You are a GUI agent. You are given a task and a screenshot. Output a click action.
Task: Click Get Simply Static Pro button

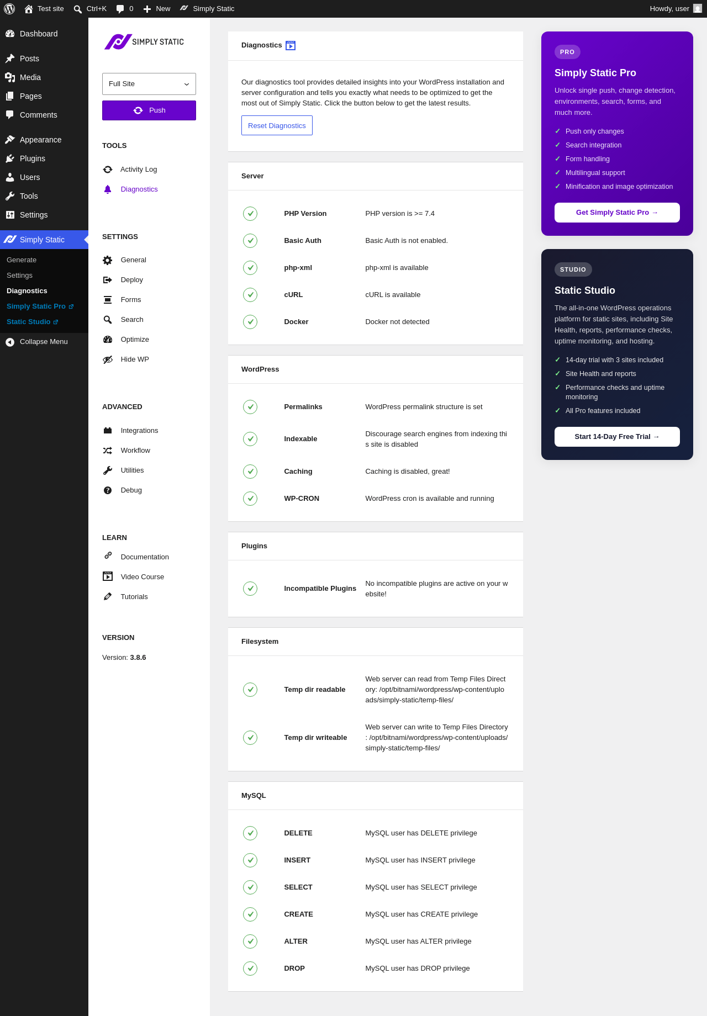point(617,213)
